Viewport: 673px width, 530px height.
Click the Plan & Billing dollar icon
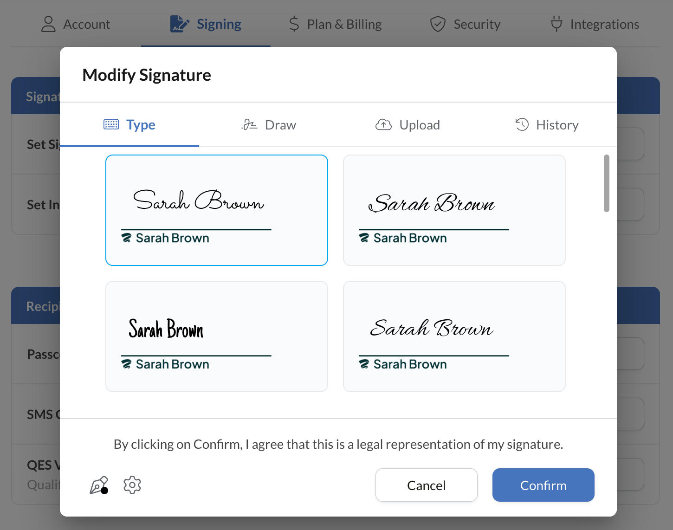[x=294, y=24]
